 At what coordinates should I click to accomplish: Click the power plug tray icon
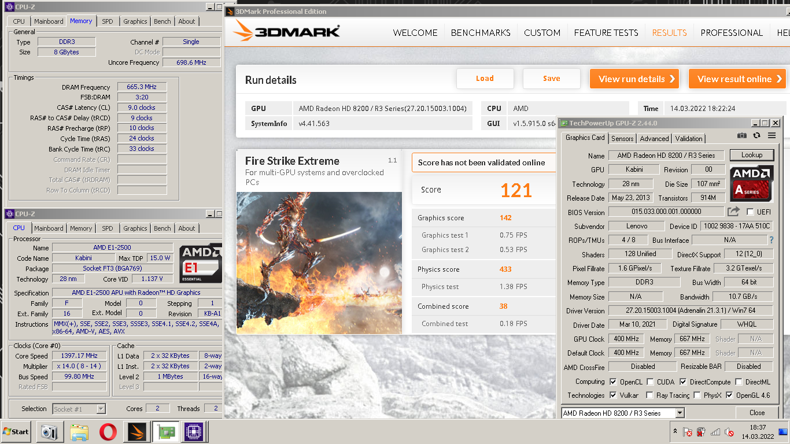point(701,432)
